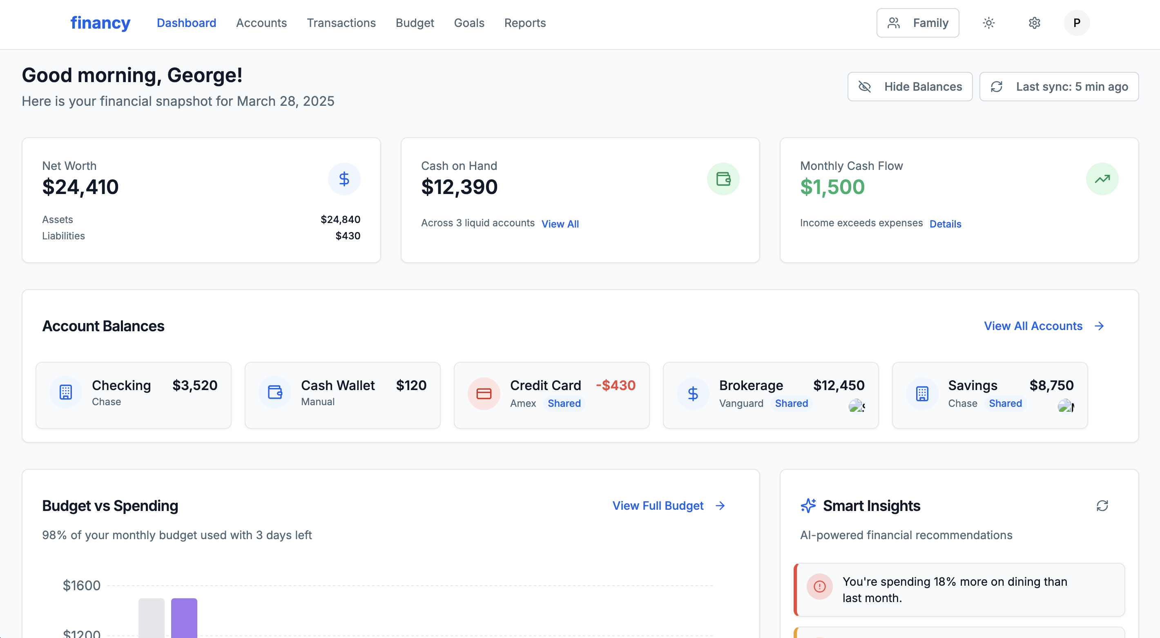The image size is (1160, 638).
Task: Click the trending-up icon on Monthly Cash Flow
Action: tap(1102, 178)
